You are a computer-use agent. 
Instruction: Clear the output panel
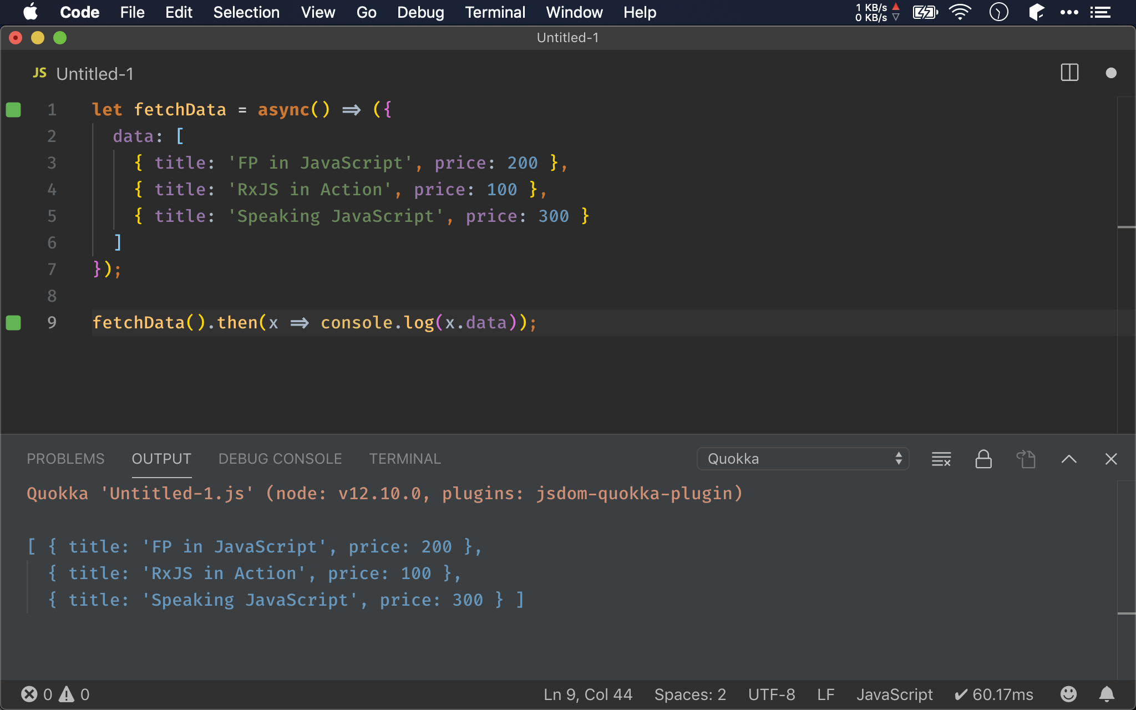(x=941, y=459)
